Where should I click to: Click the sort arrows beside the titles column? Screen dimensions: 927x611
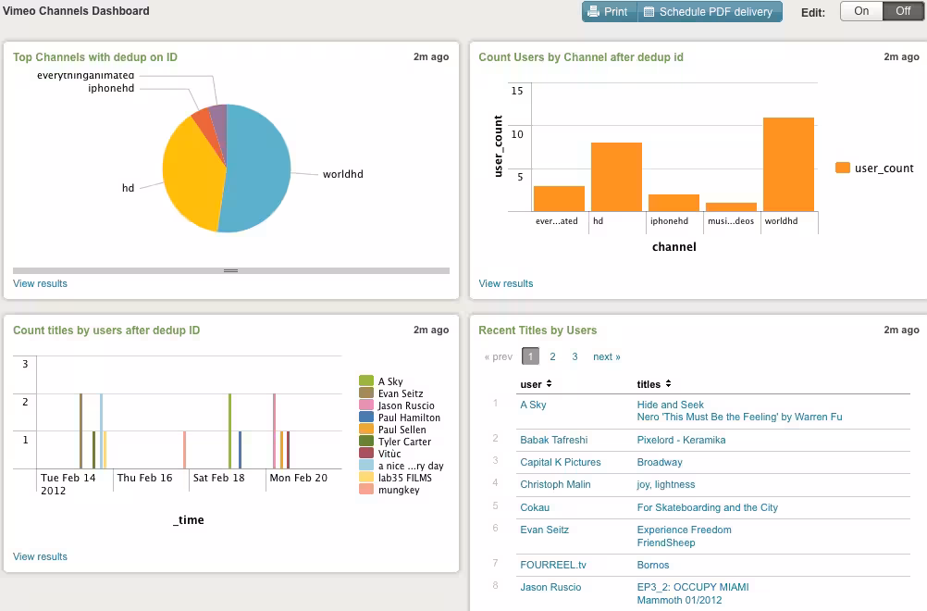coord(669,384)
